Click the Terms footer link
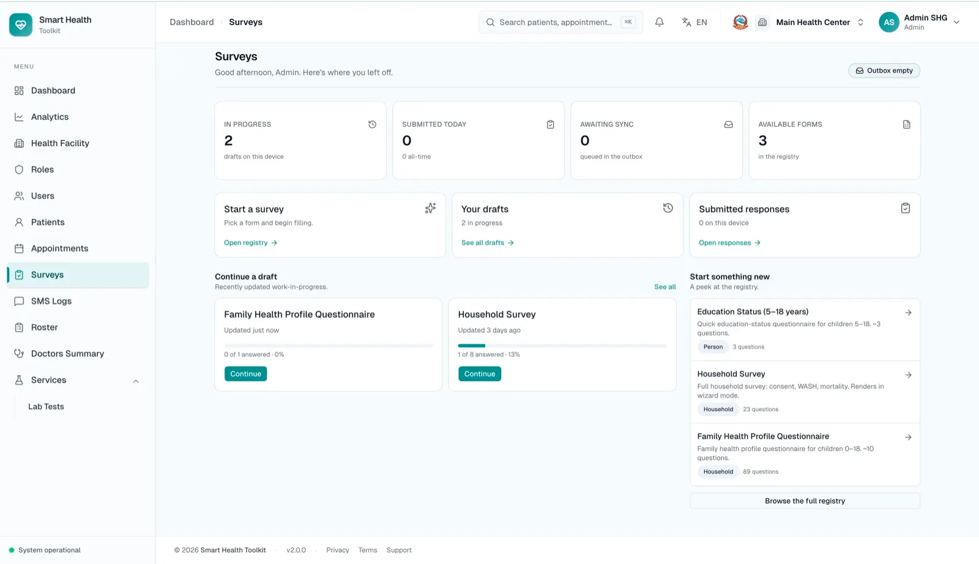This screenshot has height=564, width=979. (x=368, y=550)
